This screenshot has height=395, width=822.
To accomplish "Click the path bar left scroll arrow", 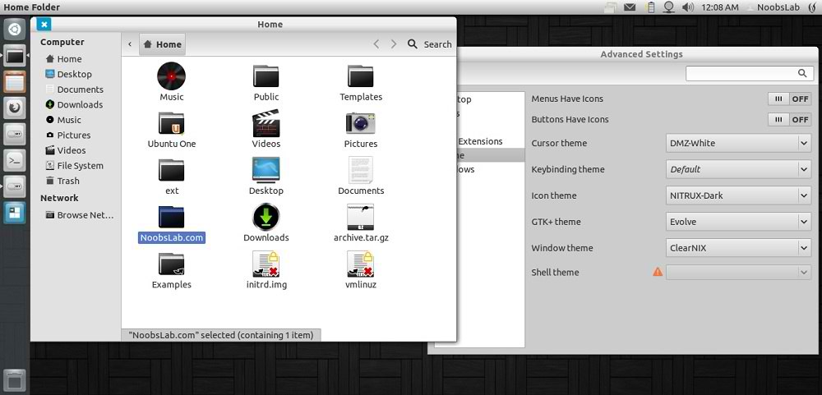I will pos(130,44).
